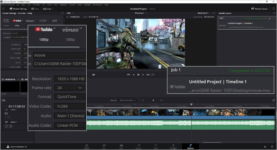277x150 pixels.
Task: Mute the Audio 1 track
Action: coord(11,126)
